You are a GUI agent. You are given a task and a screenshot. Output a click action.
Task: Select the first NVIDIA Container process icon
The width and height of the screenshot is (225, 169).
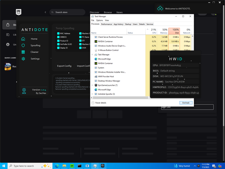tap(96, 41)
